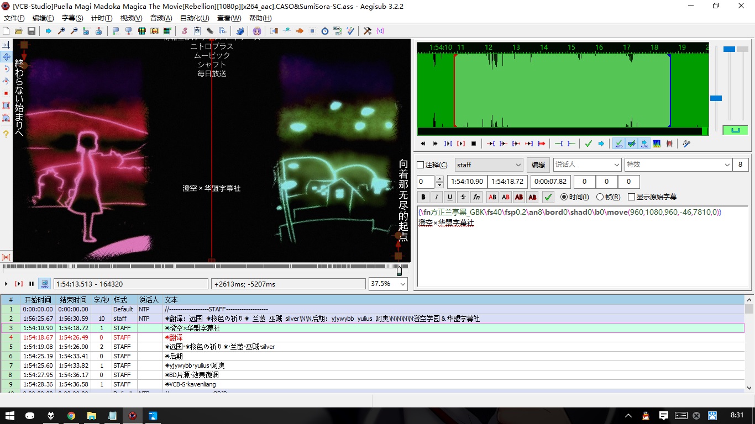Open the 文件(F) menu
The height and width of the screenshot is (424, 755).
click(14, 18)
